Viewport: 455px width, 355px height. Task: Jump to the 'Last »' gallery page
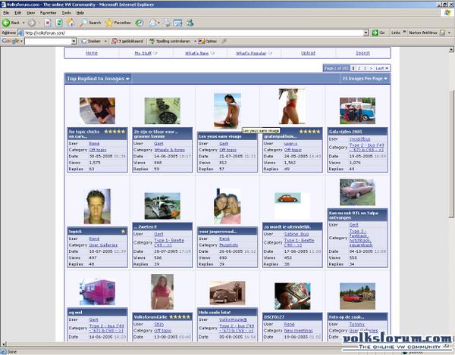tap(382, 68)
